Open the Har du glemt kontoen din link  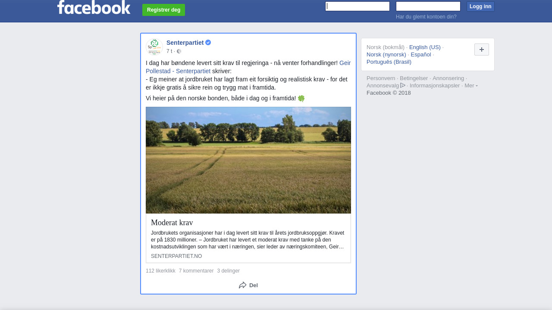click(426, 17)
